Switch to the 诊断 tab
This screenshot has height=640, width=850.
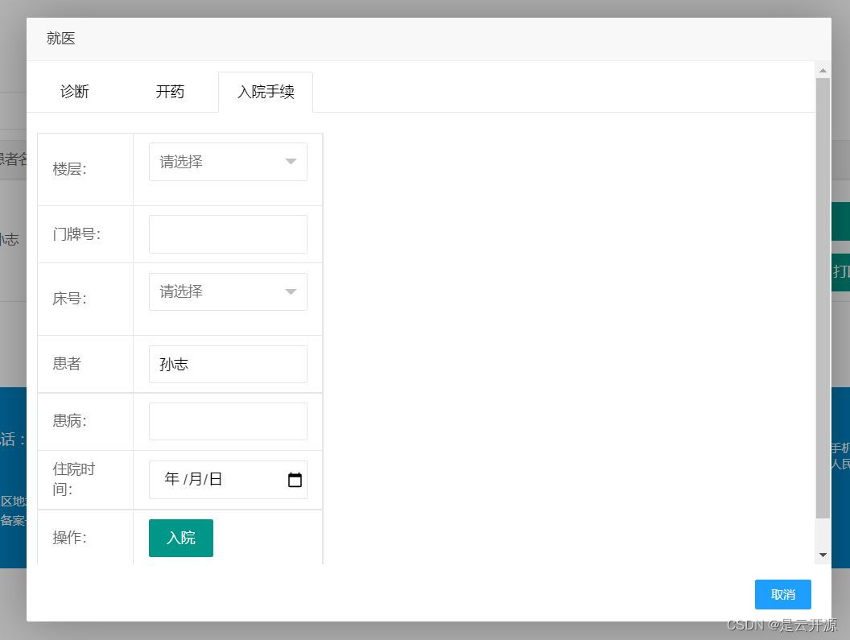coord(75,92)
